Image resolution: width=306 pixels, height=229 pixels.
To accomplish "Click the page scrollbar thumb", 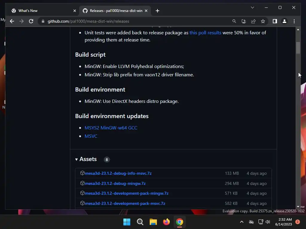I will [298, 48].
